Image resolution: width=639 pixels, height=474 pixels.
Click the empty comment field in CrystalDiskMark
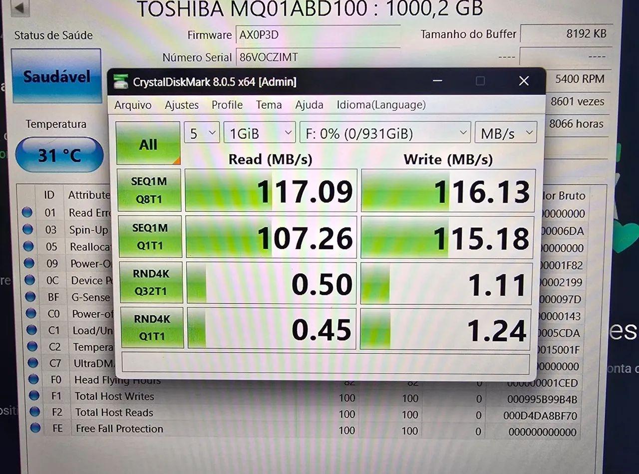325,363
